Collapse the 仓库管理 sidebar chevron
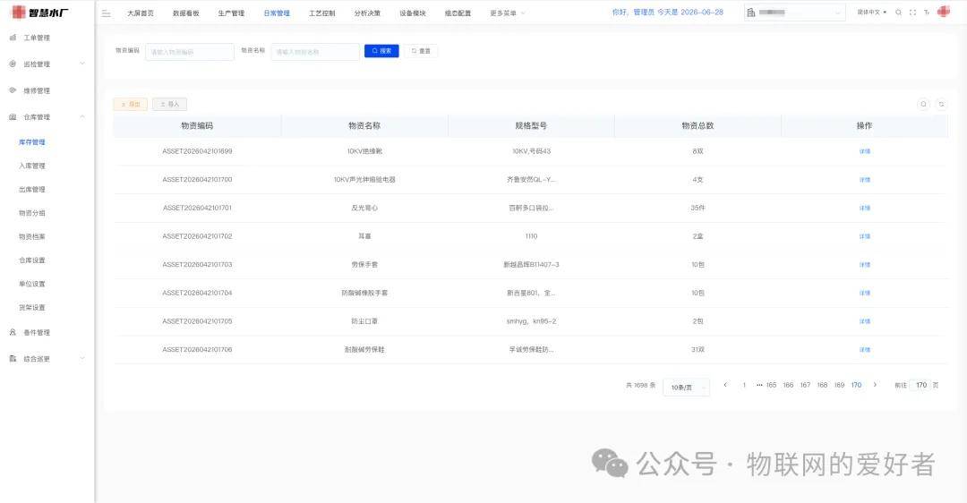Screen dimensions: 967x503 coord(82,116)
